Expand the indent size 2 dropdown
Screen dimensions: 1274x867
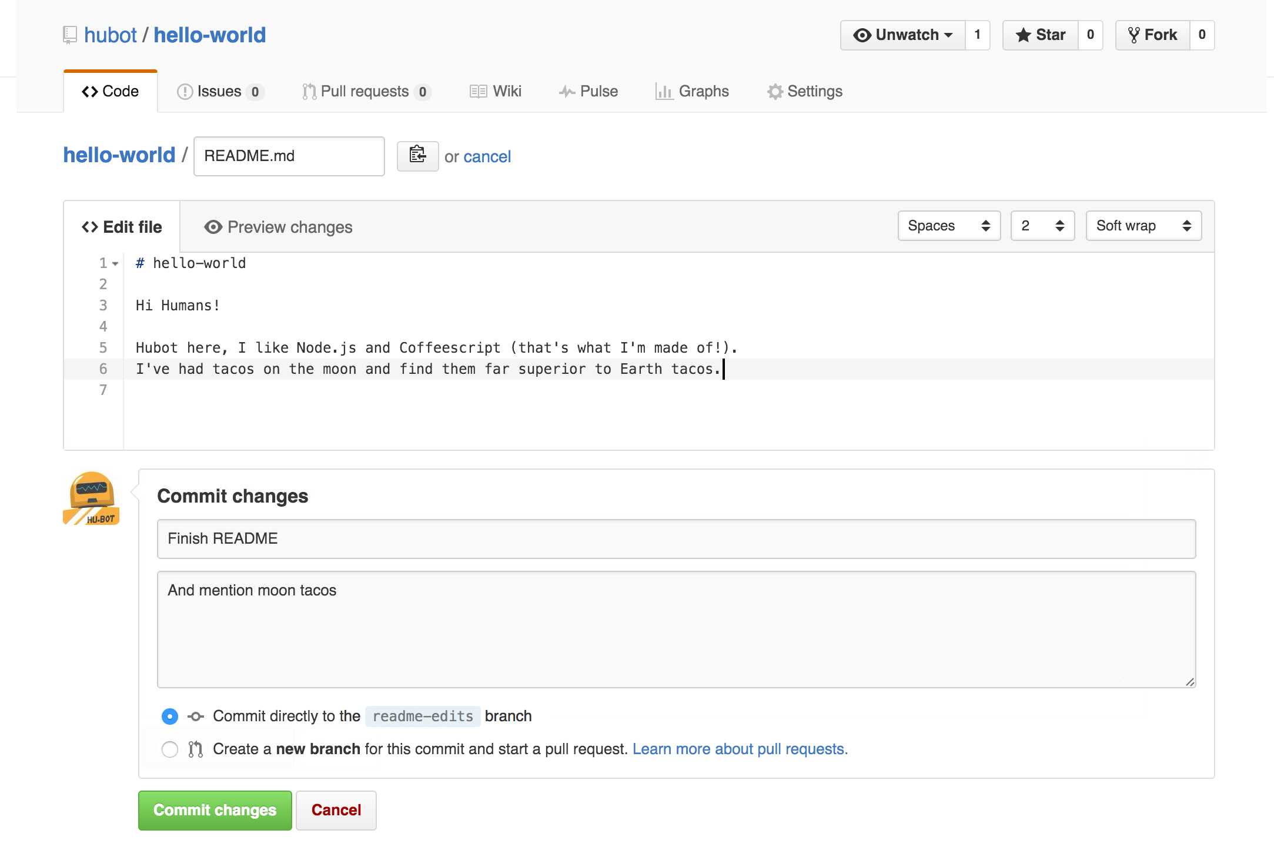point(1040,226)
